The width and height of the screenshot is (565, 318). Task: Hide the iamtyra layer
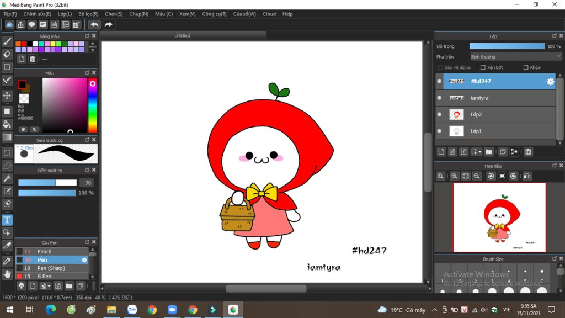click(x=439, y=98)
